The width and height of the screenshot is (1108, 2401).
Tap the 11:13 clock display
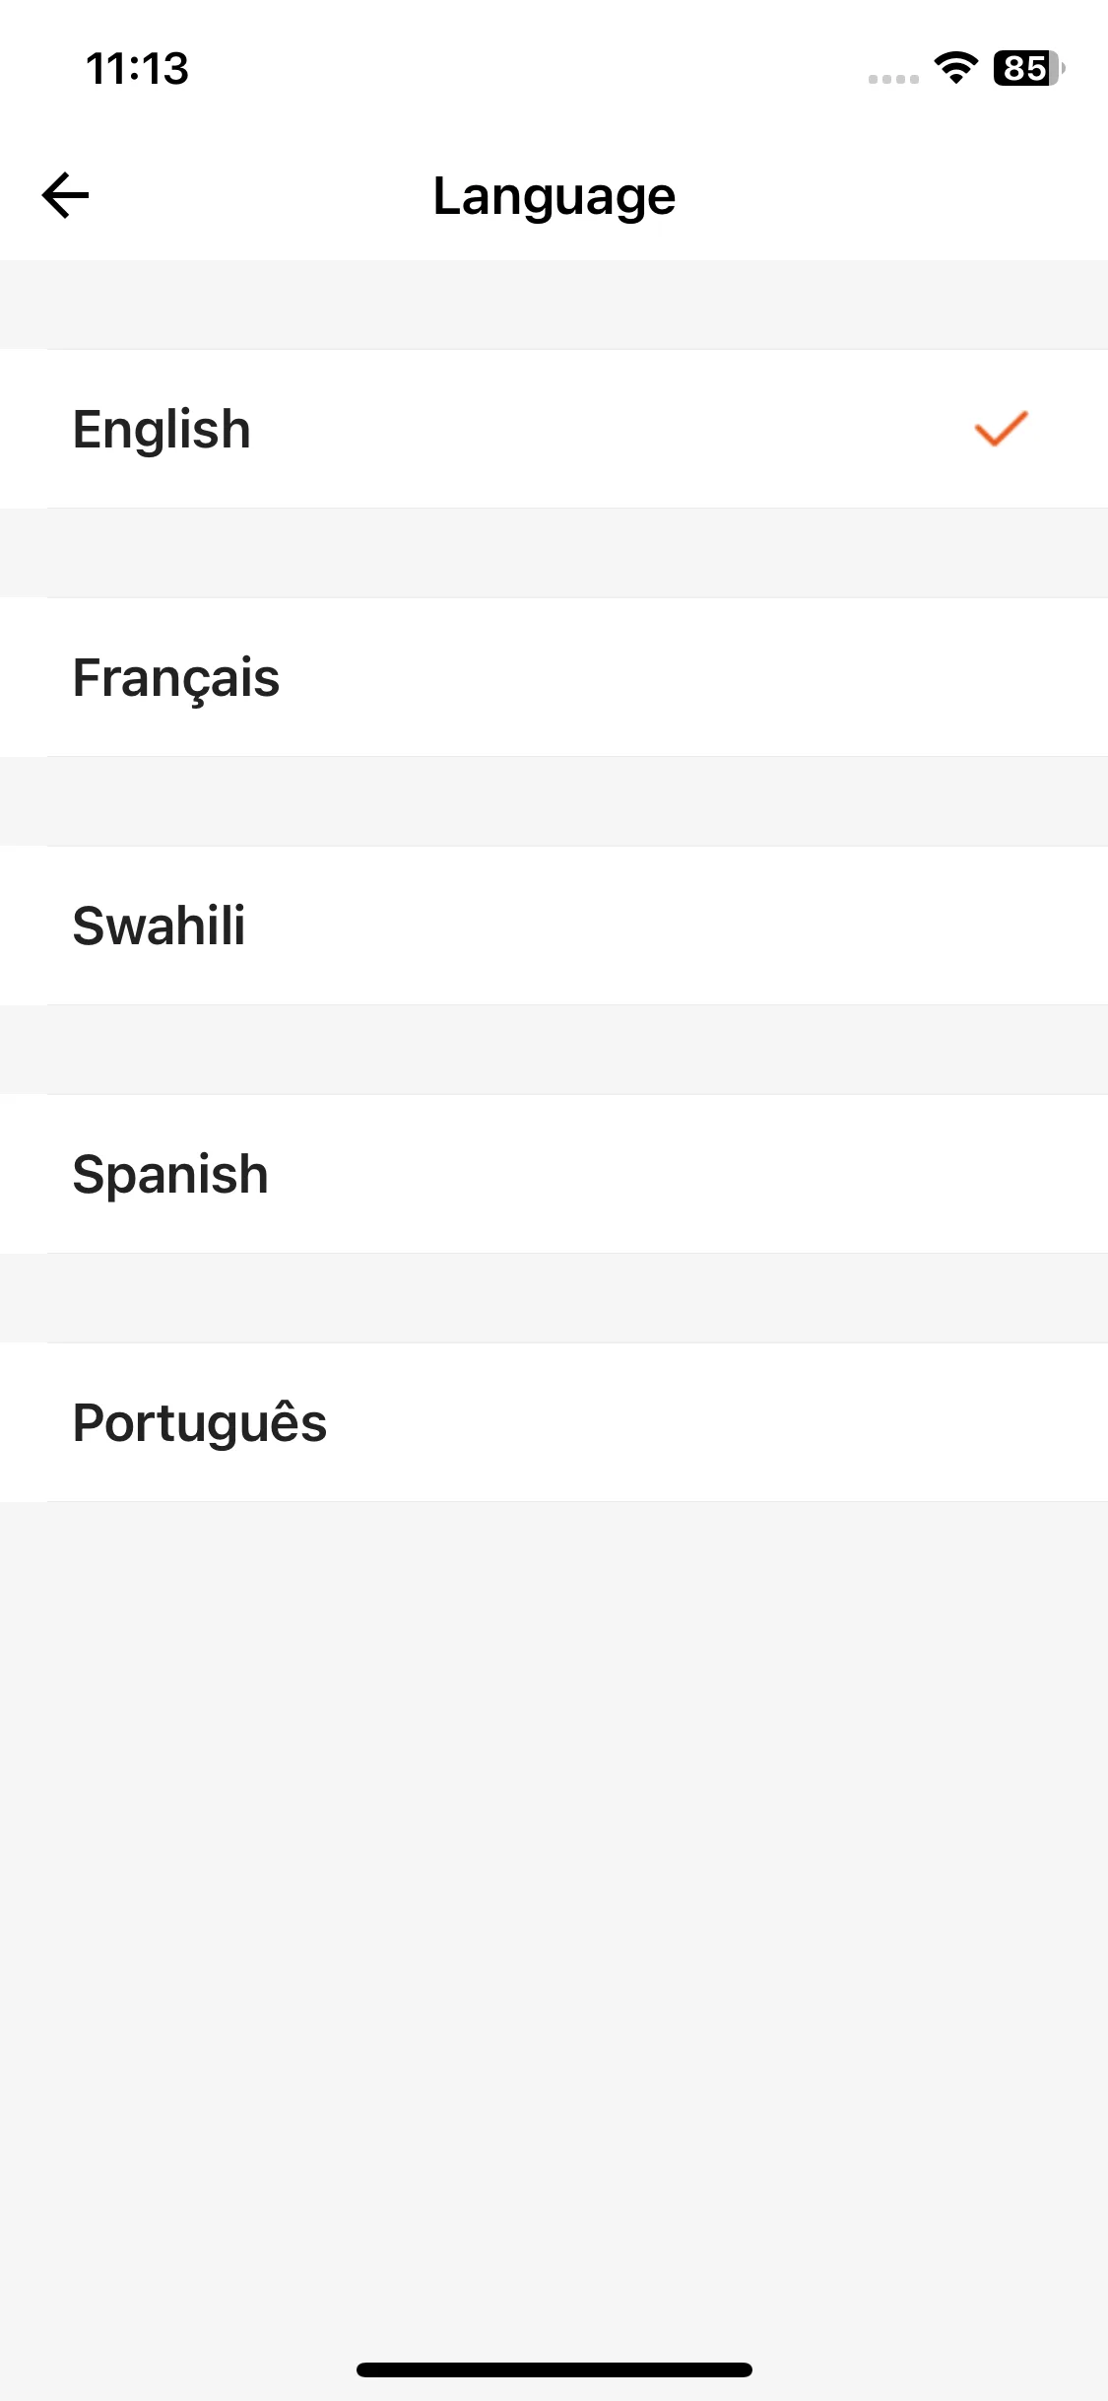pyautogui.click(x=137, y=68)
